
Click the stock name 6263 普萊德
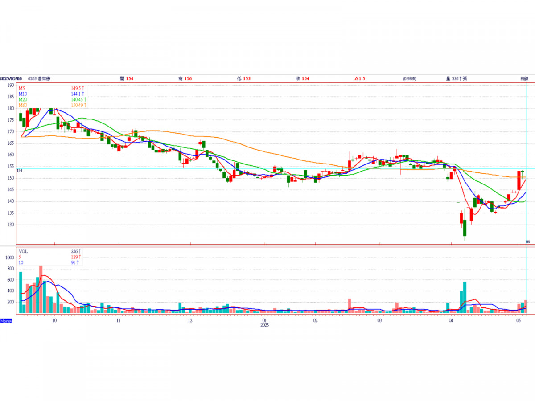pyautogui.click(x=39, y=78)
